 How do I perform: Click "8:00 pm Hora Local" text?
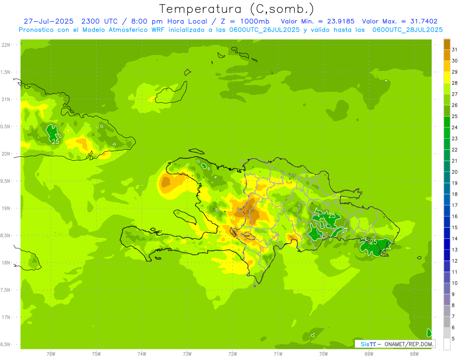coord(168,21)
